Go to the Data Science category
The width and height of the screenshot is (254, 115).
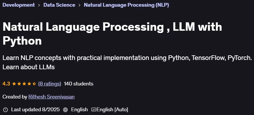click(x=59, y=5)
